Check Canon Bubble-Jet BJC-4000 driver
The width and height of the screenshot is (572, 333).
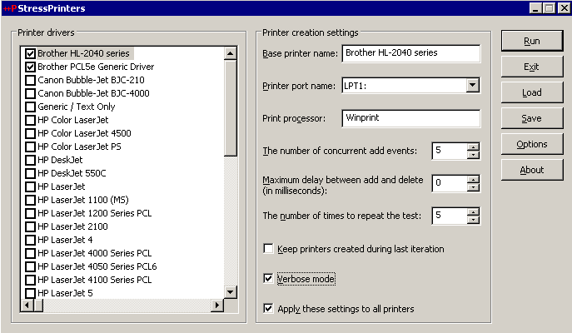pyautogui.click(x=30, y=93)
